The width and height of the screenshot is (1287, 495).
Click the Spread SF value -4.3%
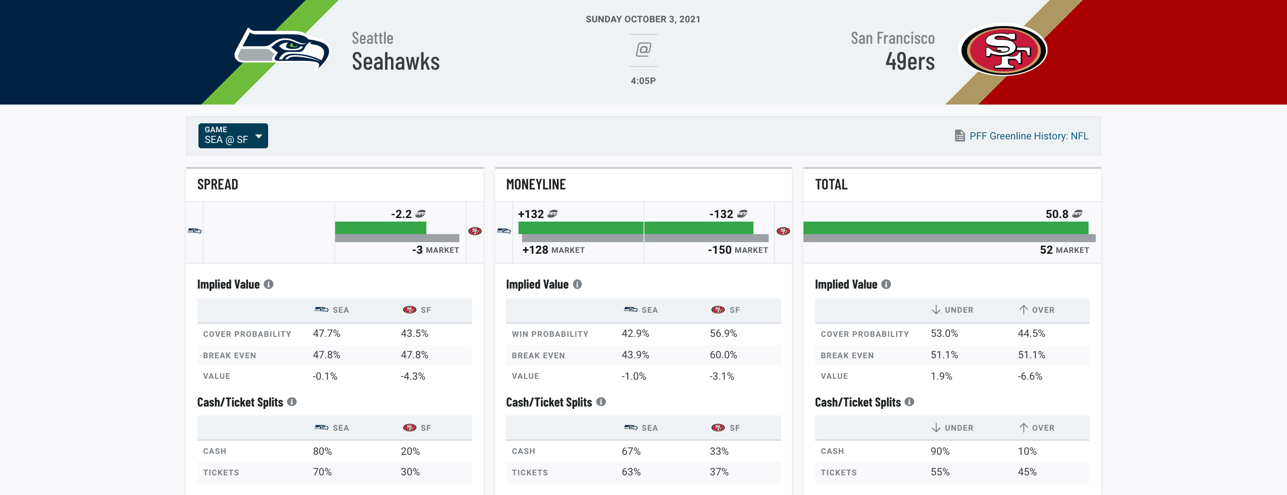(x=412, y=376)
